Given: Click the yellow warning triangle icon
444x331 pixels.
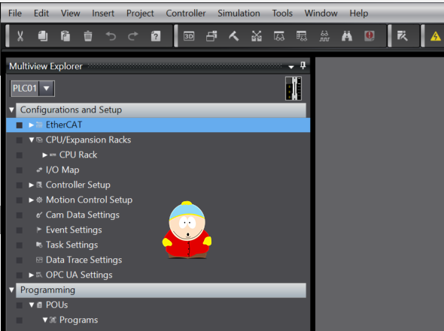Looking at the screenshot, I should point(436,37).
